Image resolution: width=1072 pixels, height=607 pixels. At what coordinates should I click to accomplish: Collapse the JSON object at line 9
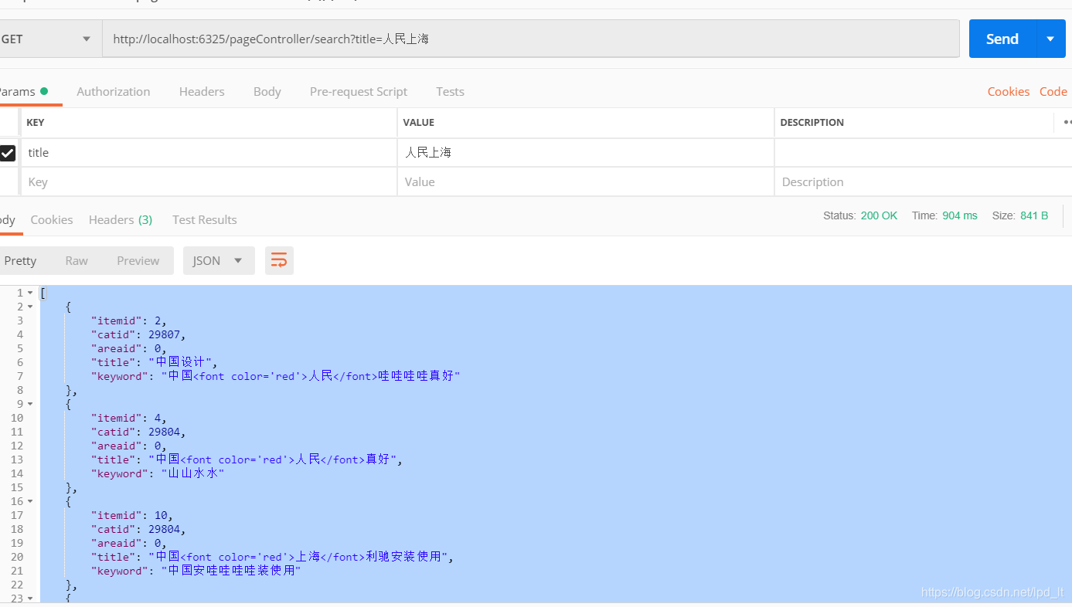30,404
